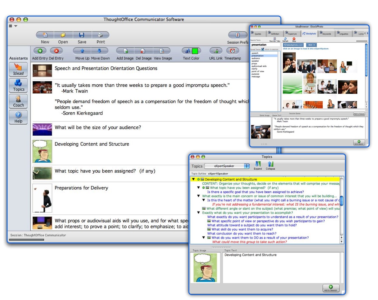Image resolution: width=378 pixels, height=300 pixels.
Task: Open the Ideas! assistant
Action: click(x=18, y=69)
